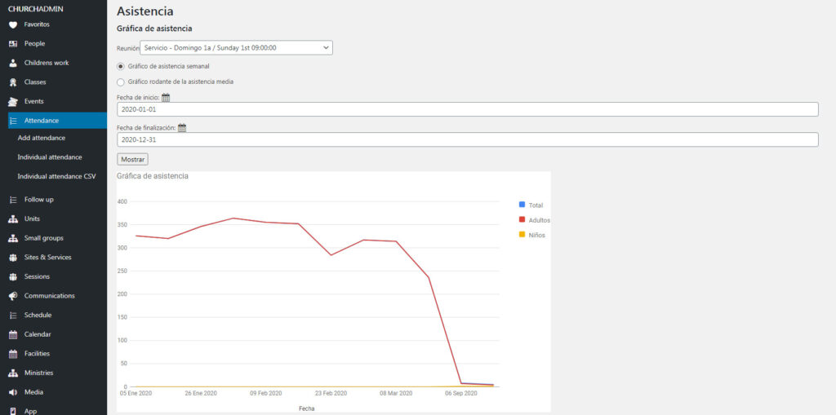Click the red Adultos legend swatch
This screenshot has width=836, height=415.
point(522,220)
